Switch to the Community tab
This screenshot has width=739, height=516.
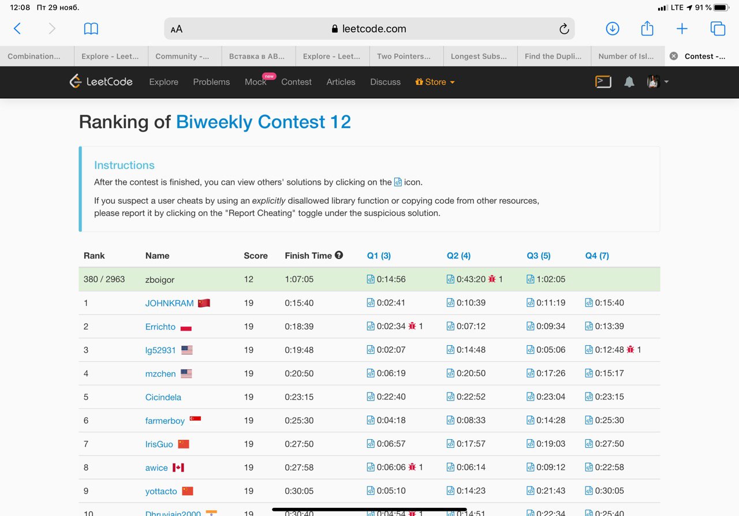(x=185, y=56)
